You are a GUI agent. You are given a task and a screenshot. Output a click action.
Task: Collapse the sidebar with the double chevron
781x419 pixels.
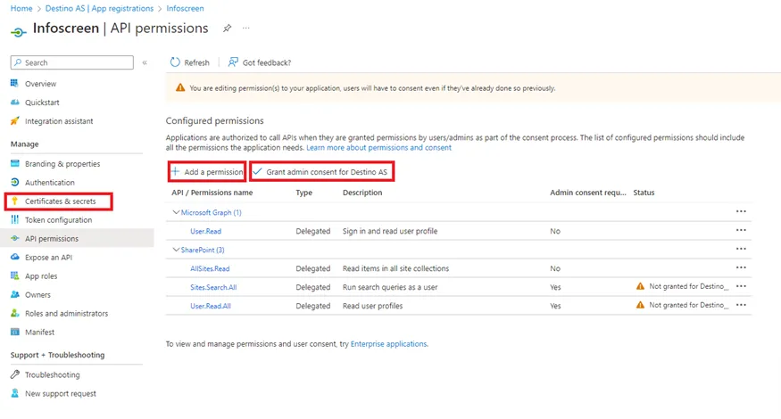pos(145,62)
